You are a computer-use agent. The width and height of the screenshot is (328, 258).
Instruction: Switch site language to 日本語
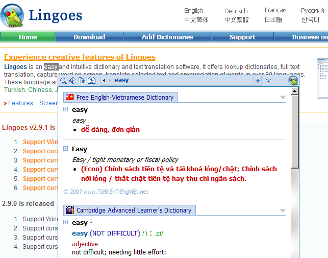click(273, 20)
